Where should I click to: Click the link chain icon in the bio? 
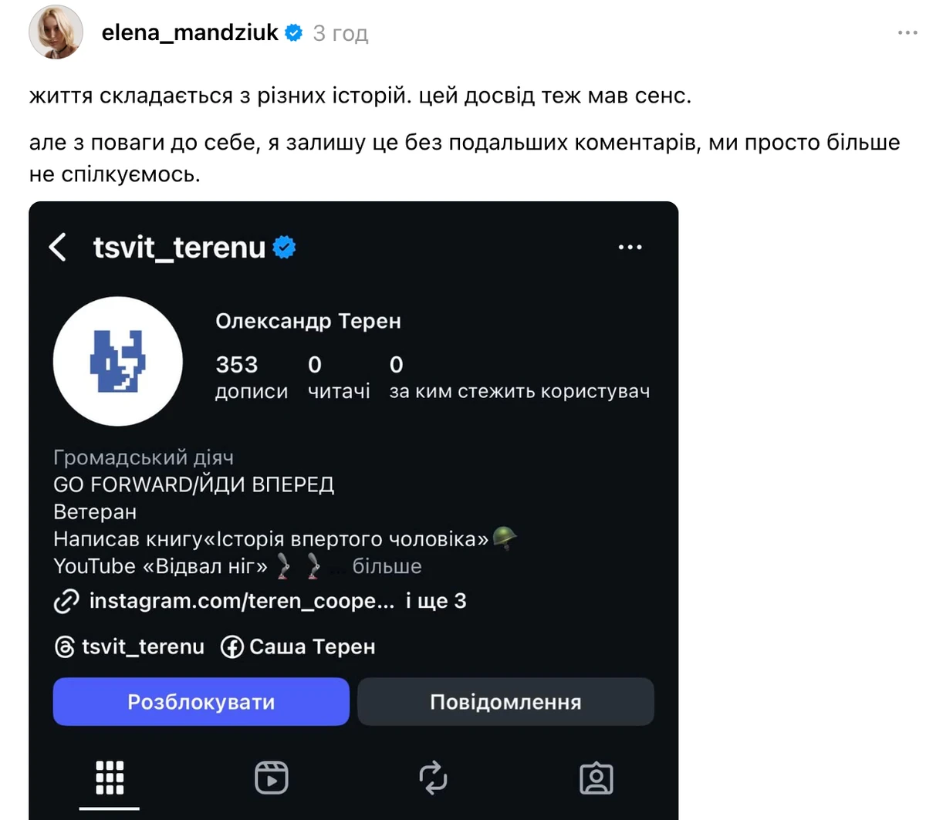tap(66, 601)
